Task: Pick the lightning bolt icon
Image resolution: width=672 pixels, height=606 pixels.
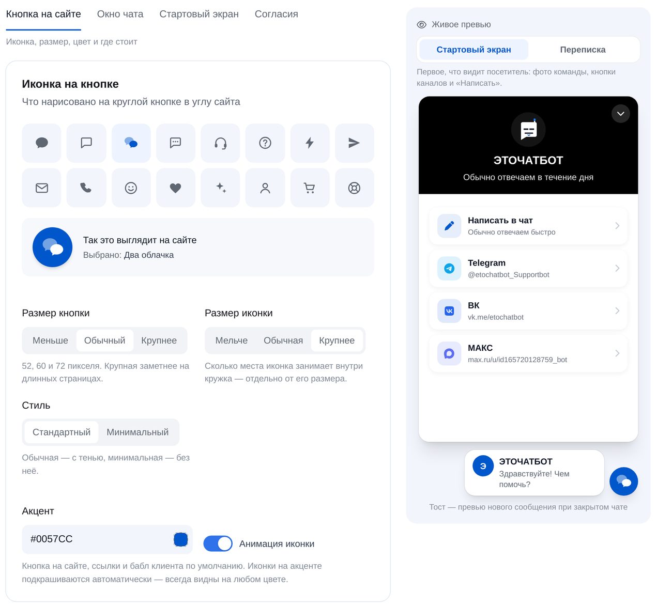Action: (x=310, y=143)
